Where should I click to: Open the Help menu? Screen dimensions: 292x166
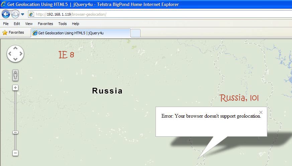click(76, 24)
